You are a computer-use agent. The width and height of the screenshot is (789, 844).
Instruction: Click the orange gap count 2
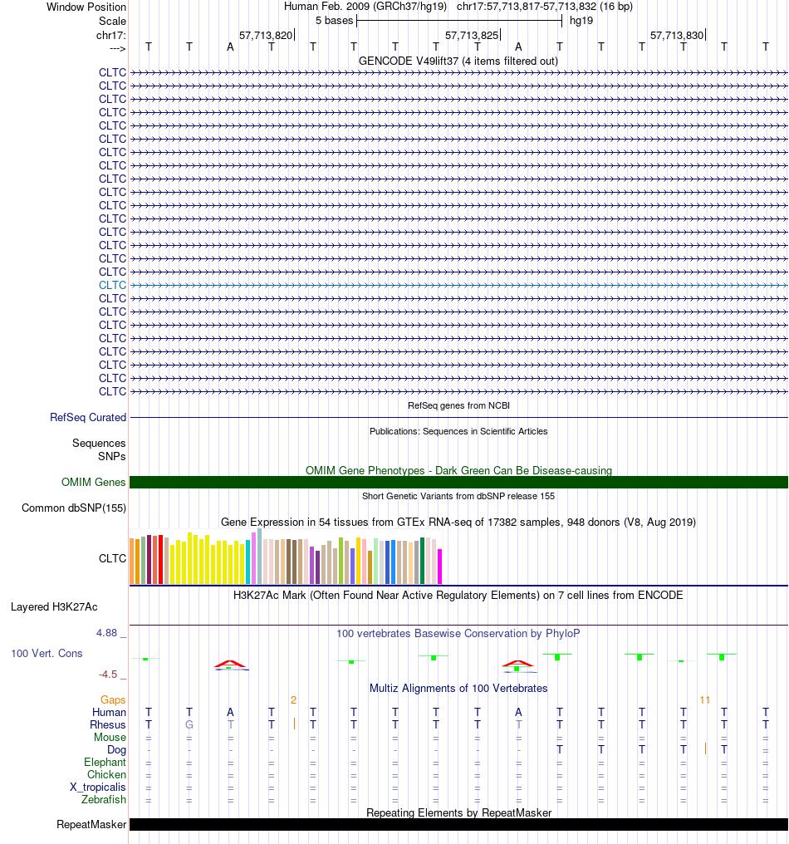click(293, 699)
